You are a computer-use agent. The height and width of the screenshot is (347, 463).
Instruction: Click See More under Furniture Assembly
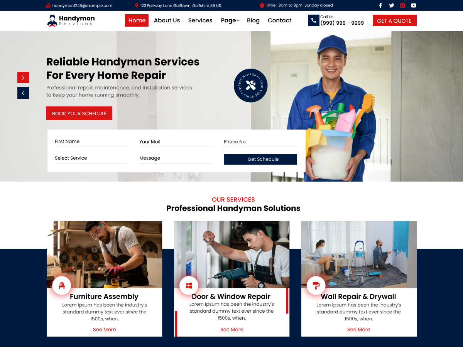click(x=104, y=330)
